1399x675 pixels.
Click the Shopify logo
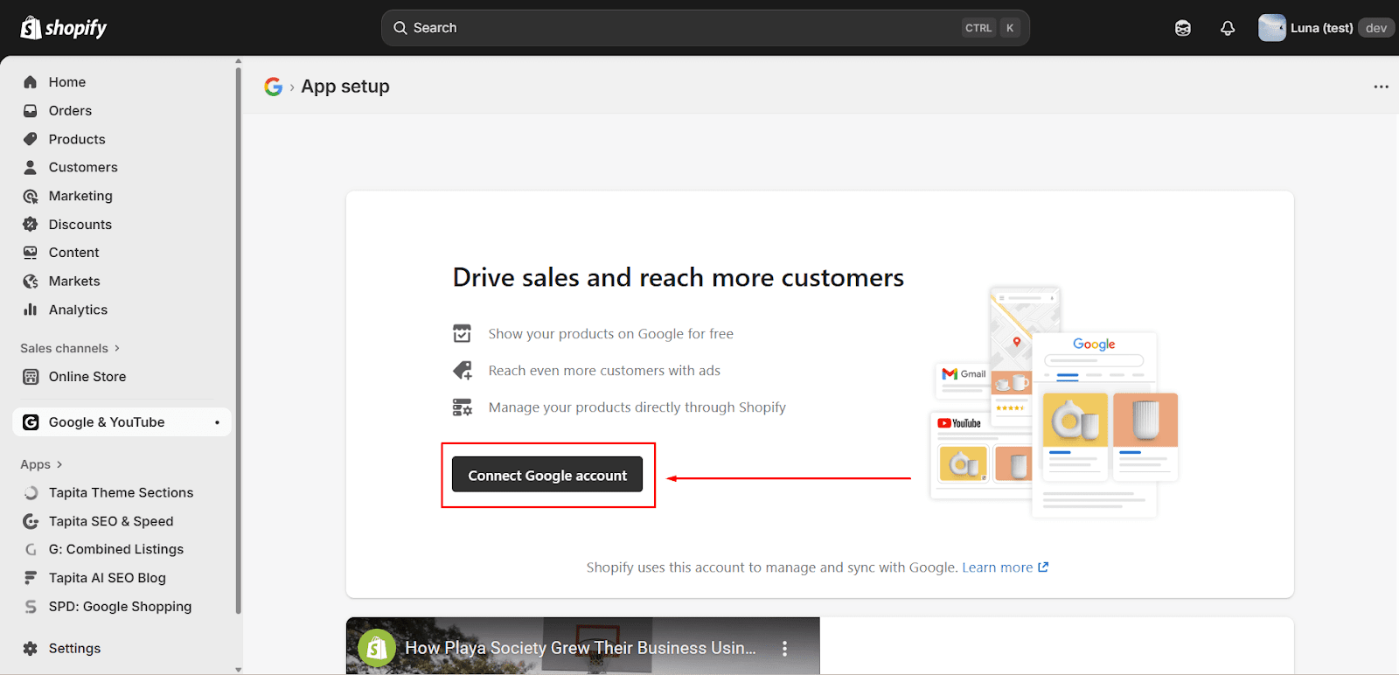(63, 28)
